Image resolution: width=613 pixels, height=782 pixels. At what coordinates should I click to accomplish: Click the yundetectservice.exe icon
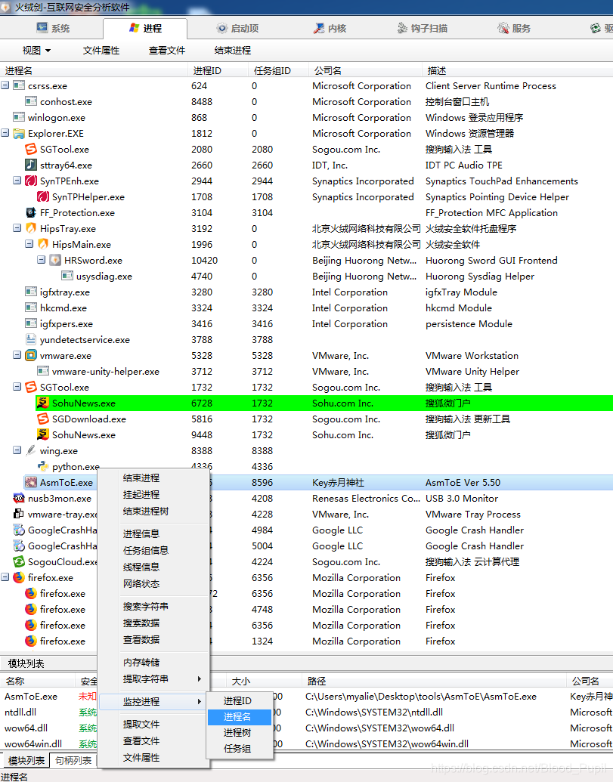coord(31,340)
